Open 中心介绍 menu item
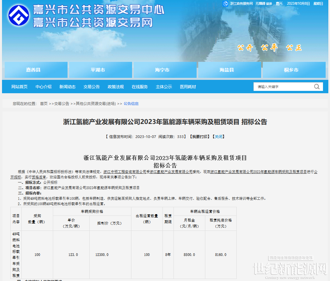This screenshot has width=330, height=281. [43, 87]
